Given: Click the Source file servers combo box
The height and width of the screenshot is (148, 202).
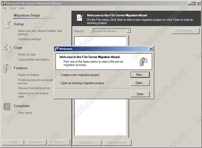Looking at the screenshot, I should click(112, 31).
